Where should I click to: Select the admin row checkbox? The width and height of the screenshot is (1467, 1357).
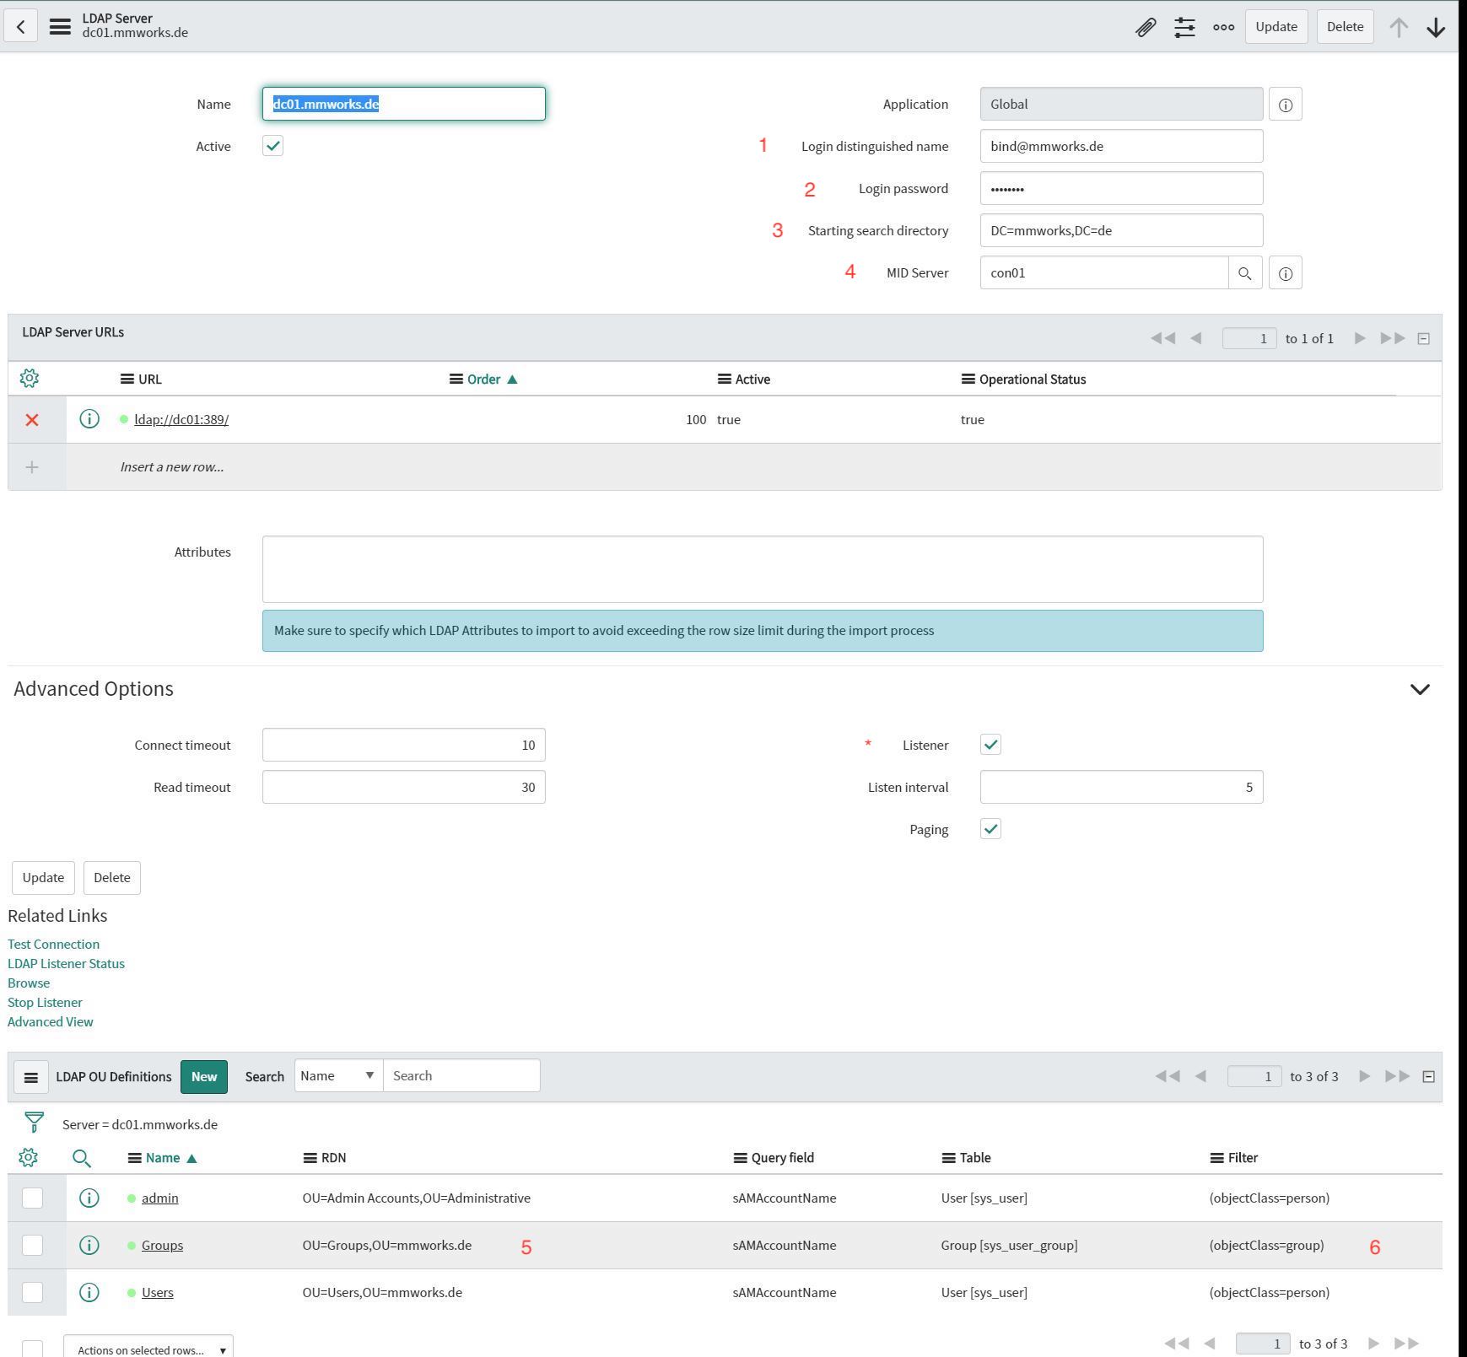(x=32, y=1198)
